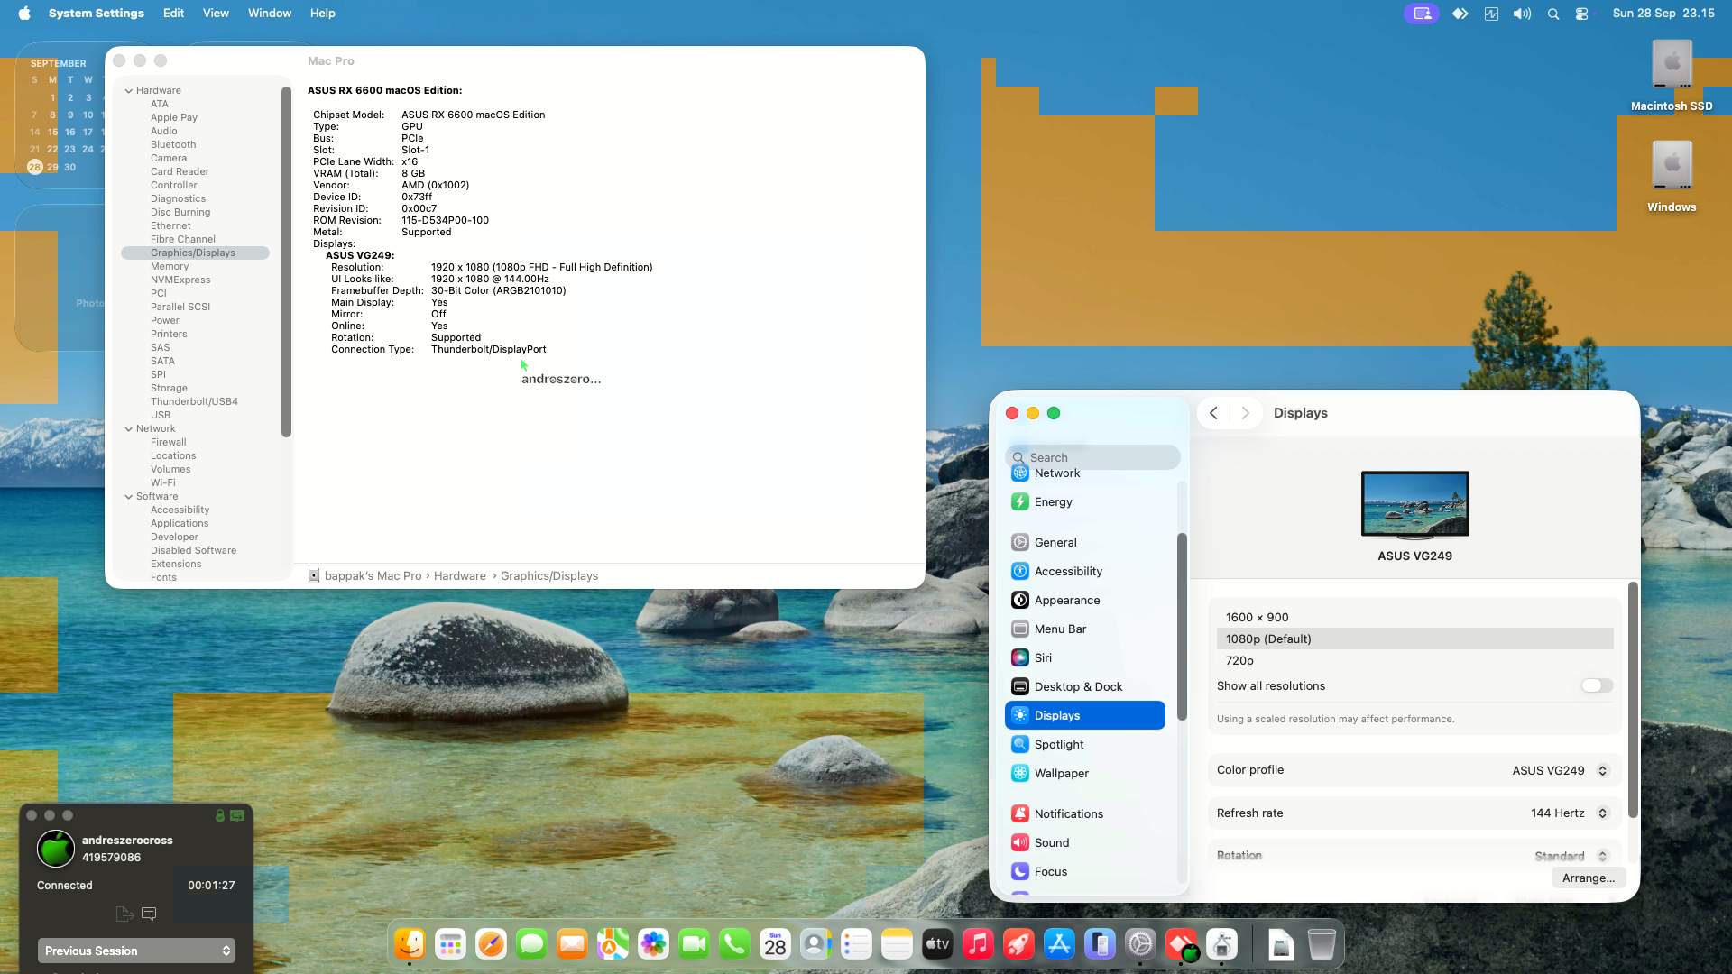Open the System Settings app menu
The width and height of the screenshot is (1732, 974).
[97, 14]
